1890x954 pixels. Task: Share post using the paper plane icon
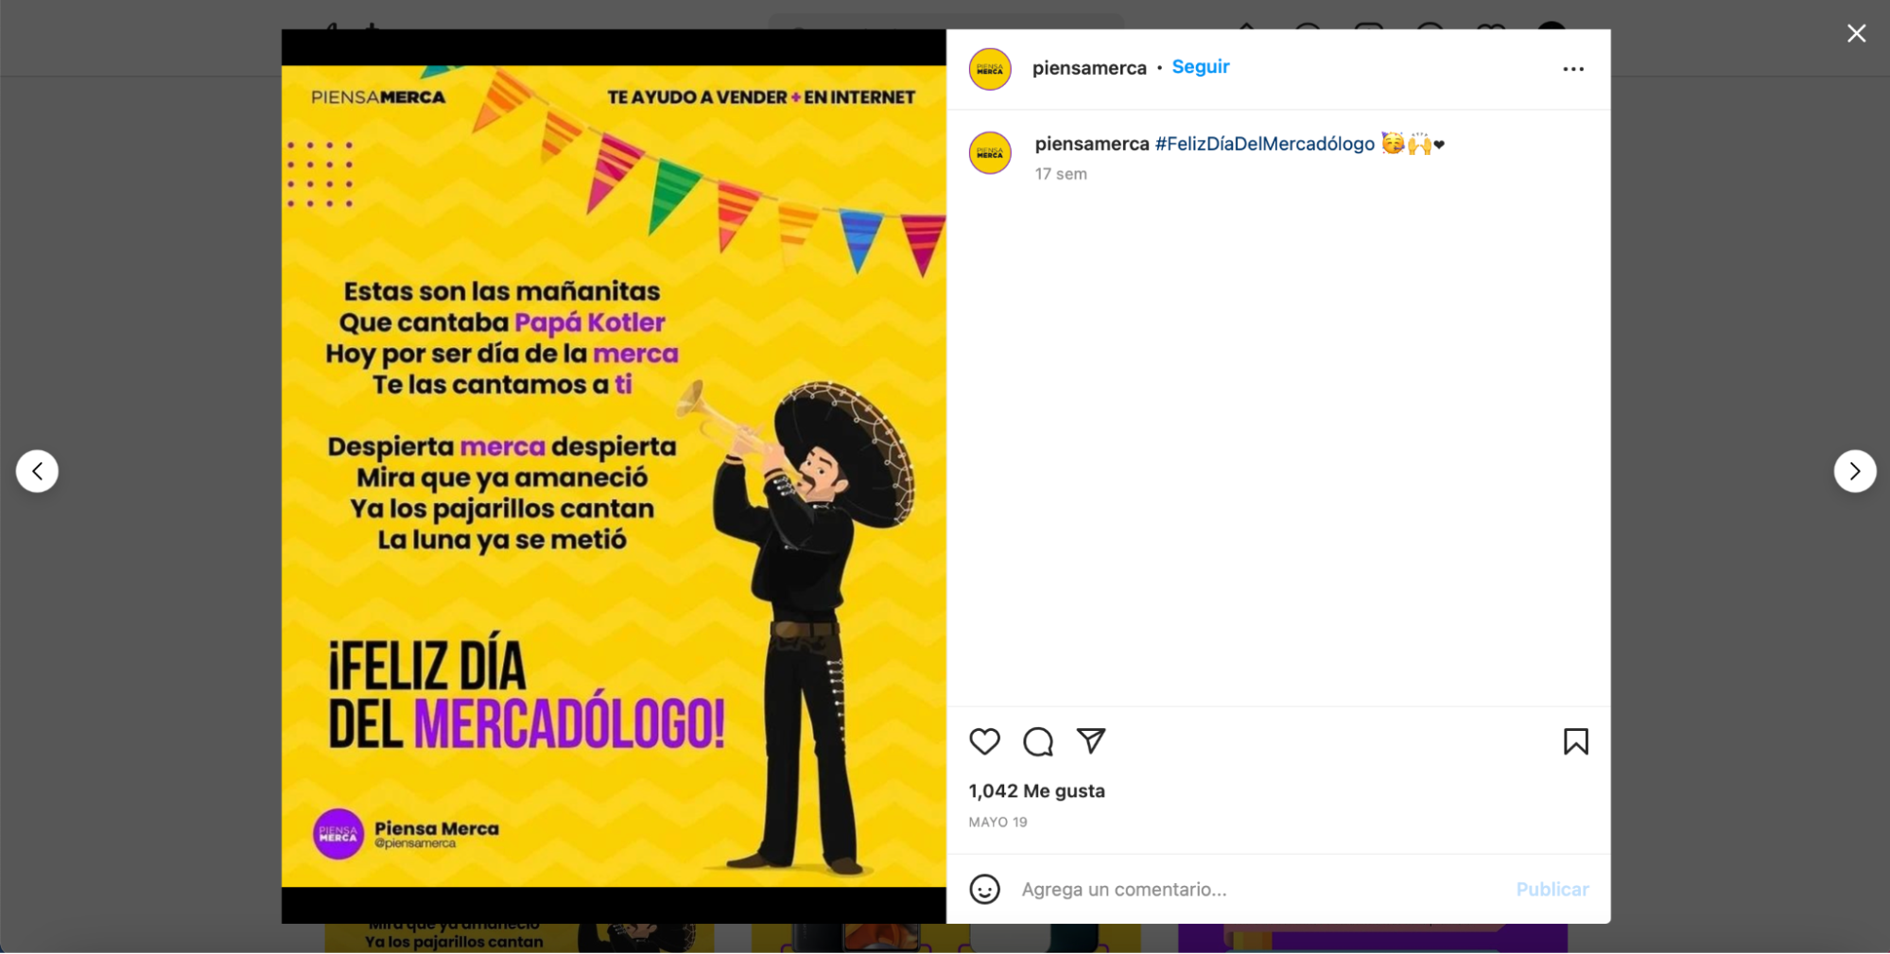coord(1091,741)
